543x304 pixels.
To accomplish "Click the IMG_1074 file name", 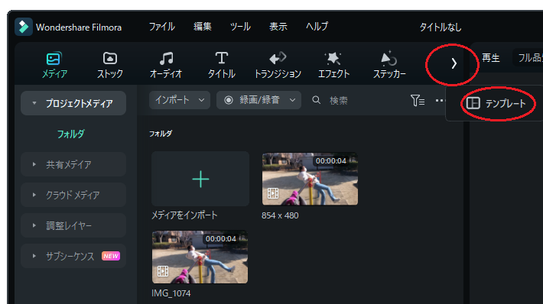I will [x=171, y=293].
